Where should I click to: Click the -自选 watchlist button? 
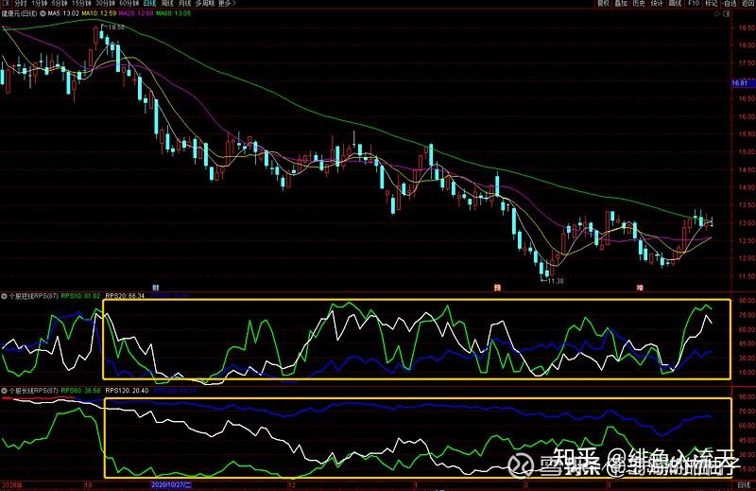(x=730, y=3)
